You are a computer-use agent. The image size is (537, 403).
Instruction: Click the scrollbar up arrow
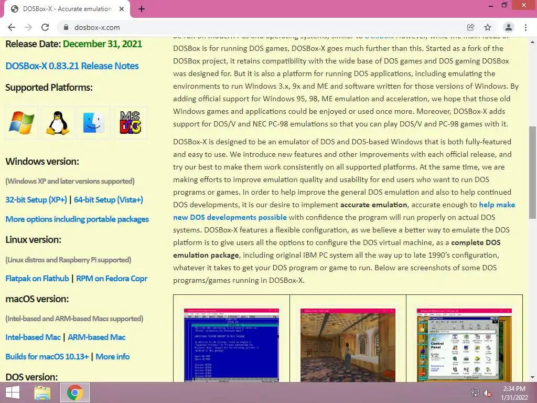tap(532, 43)
